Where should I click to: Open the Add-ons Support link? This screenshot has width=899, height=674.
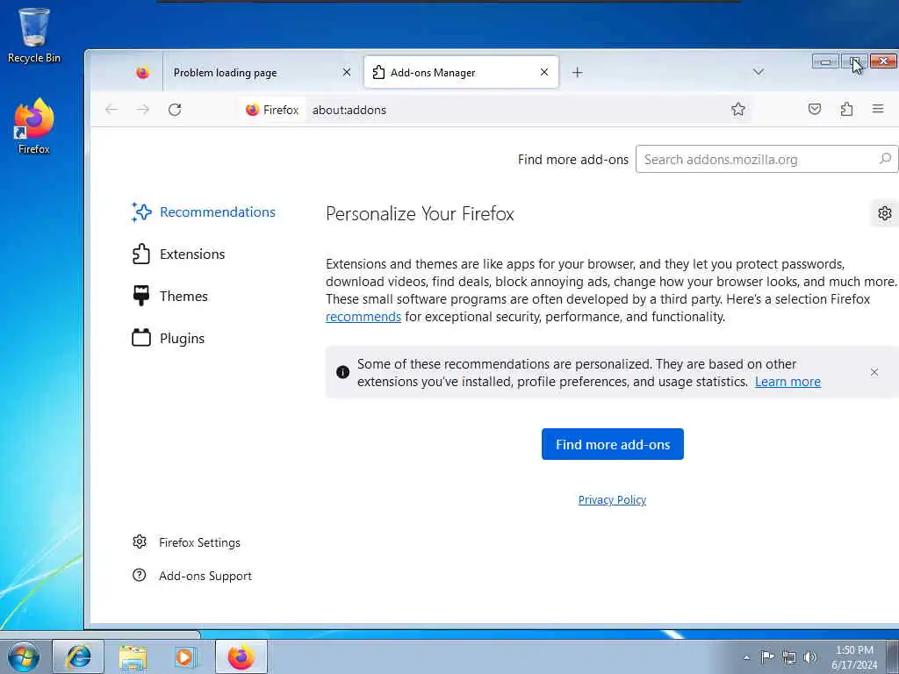(192, 576)
